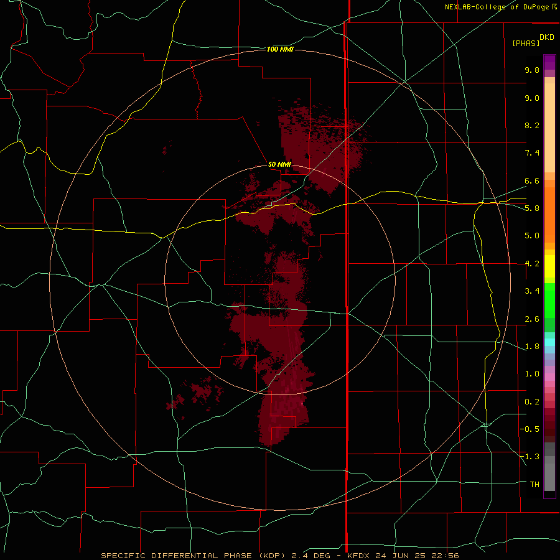The height and width of the screenshot is (560, 560).
Task: Select the 9.8 scale value
Action: (x=532, y=70)
